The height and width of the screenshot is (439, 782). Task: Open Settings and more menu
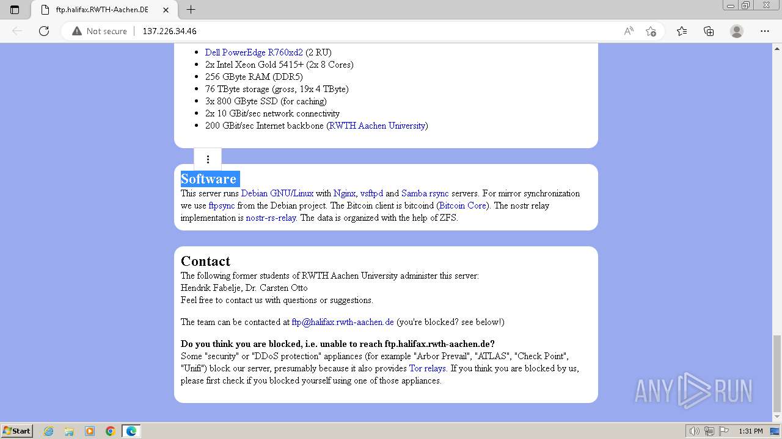pyautogui.click(x=765, y=31)
